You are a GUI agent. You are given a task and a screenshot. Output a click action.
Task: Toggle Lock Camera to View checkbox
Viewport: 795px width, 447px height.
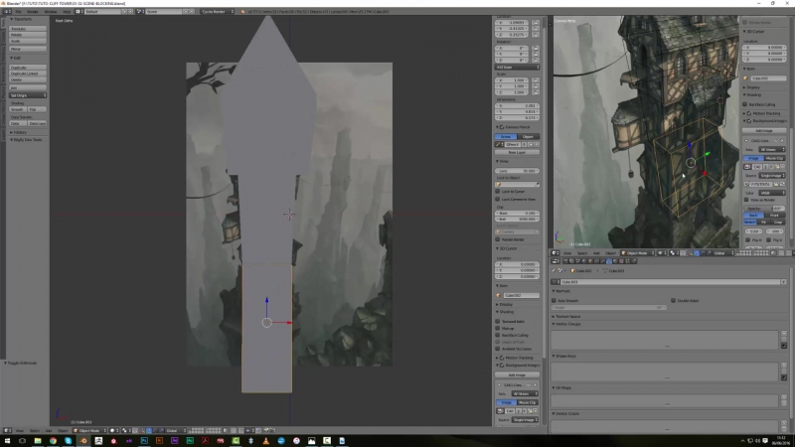[498, 200]
